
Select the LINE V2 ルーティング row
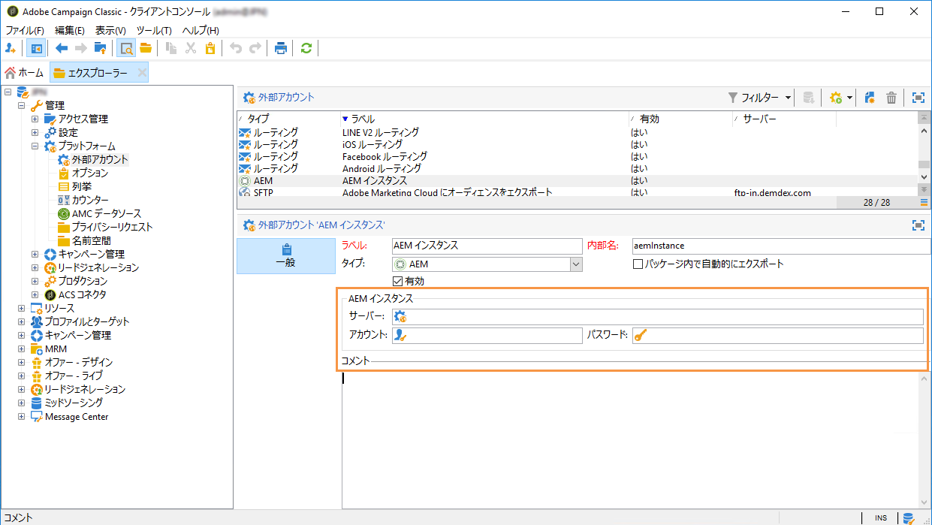click(x=577, y=132)
